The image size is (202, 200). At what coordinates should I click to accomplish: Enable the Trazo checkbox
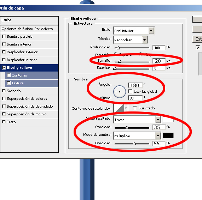pyautogui.click(x=4, y=122)
